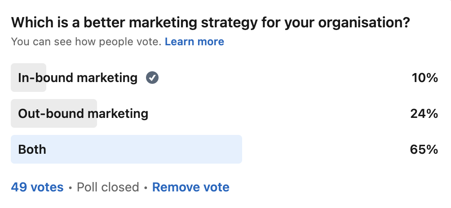Click the "Poll closed" status text

point(108,187)
